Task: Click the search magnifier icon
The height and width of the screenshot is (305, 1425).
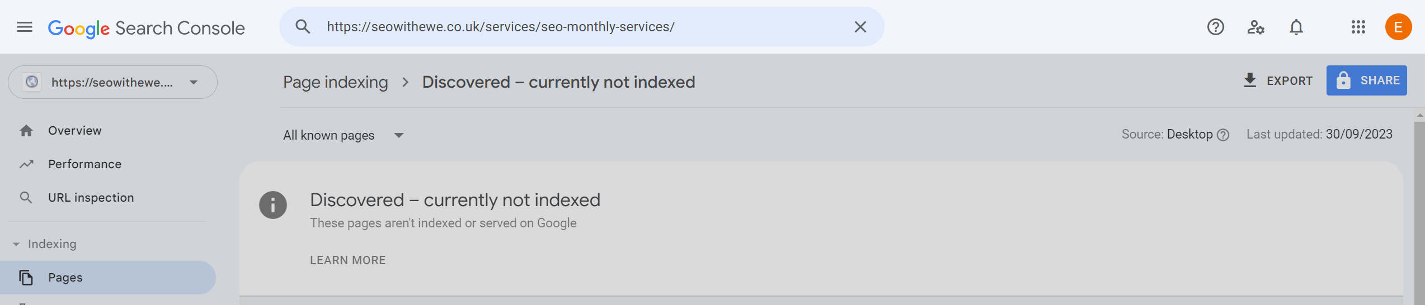Action: pos(303,26)
